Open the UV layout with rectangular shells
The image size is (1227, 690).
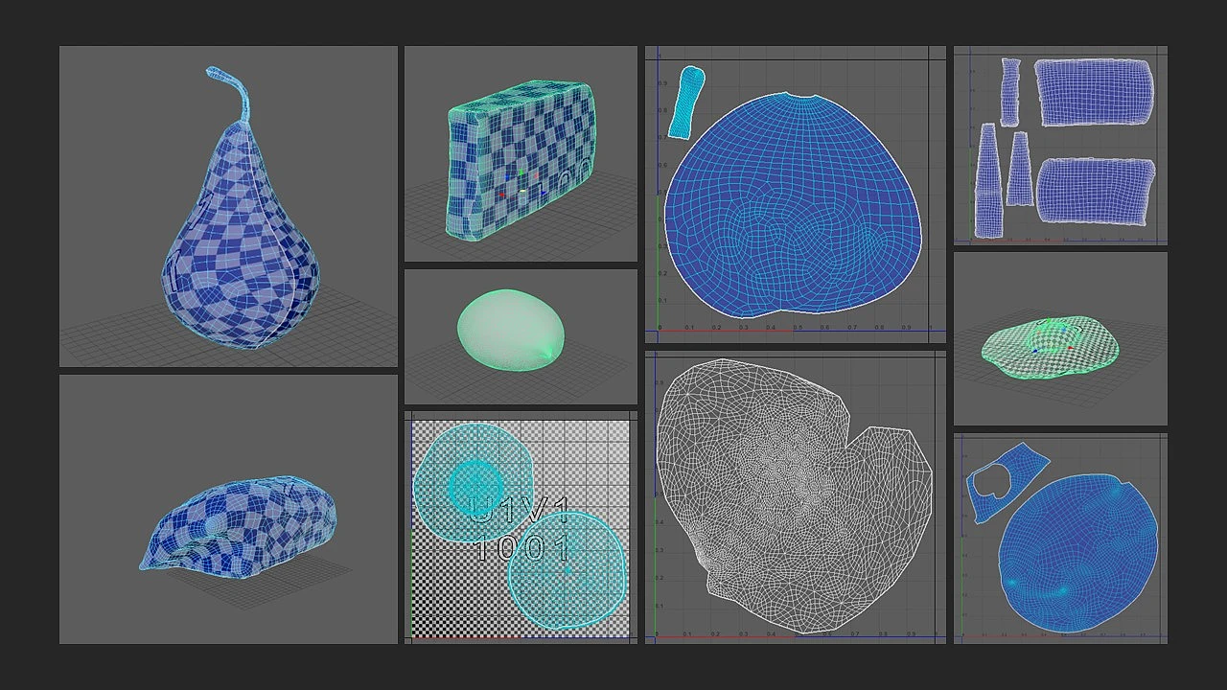pyautogui.click(x=1060, y=145)
